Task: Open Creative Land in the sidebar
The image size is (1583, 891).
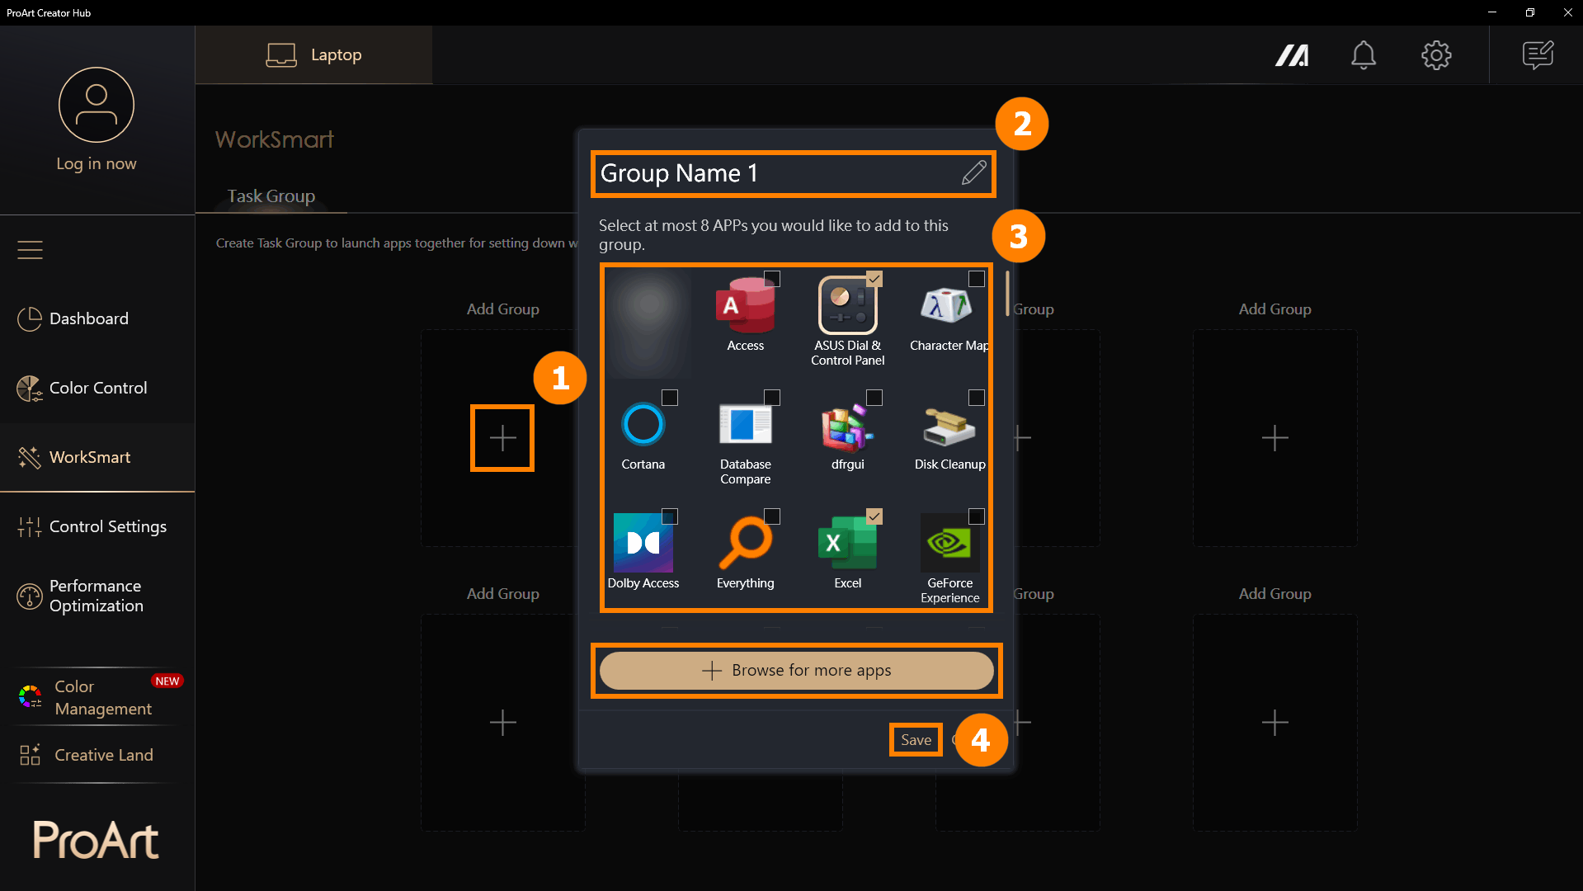Action: coord(97,755)
